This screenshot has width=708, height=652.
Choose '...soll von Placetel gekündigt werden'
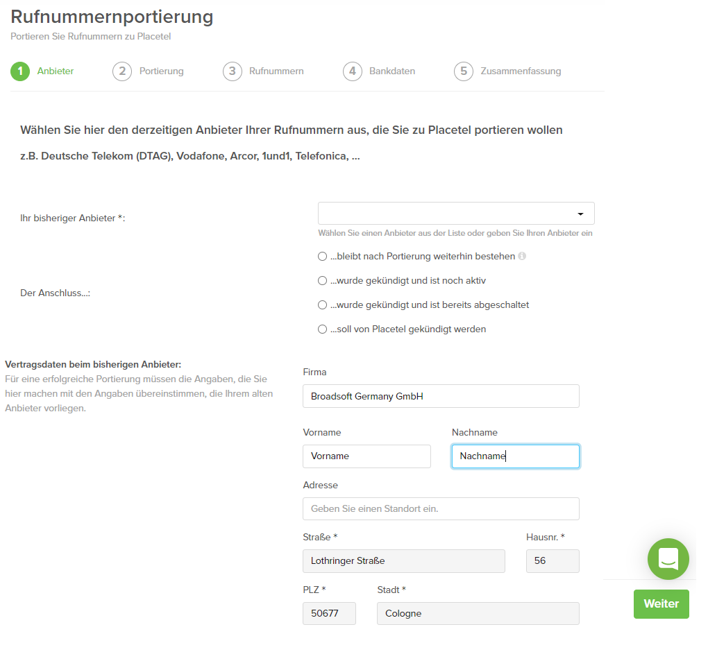coord(322,329)
